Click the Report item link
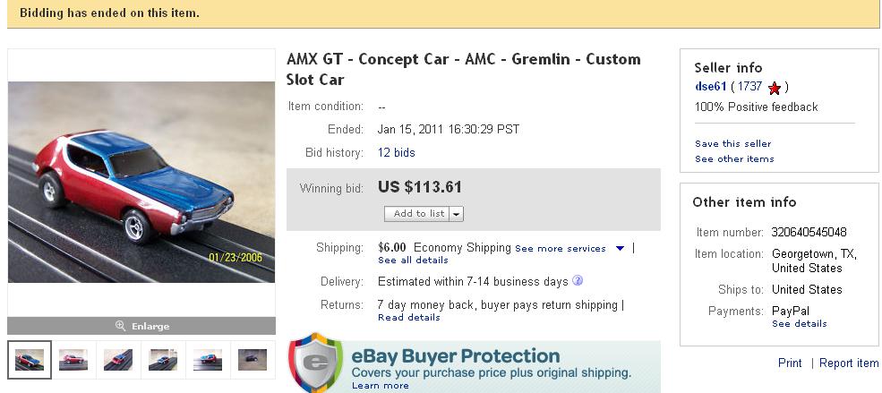 tap(849, 363)
